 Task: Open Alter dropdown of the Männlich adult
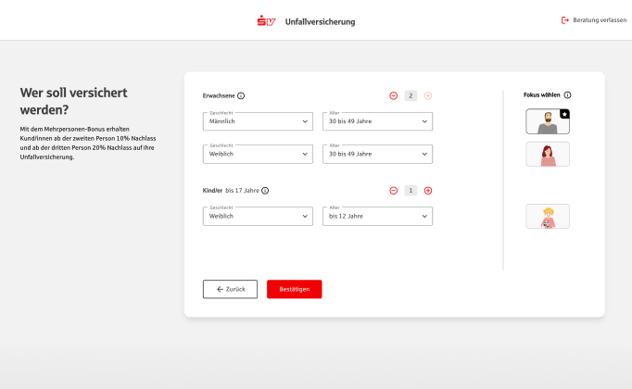click(x=378, y=121)
